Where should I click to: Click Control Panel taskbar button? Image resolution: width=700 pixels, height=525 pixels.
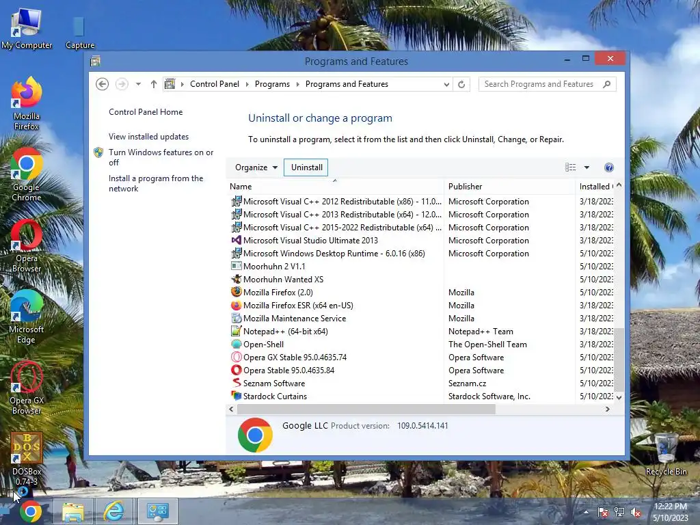(157, 511)
